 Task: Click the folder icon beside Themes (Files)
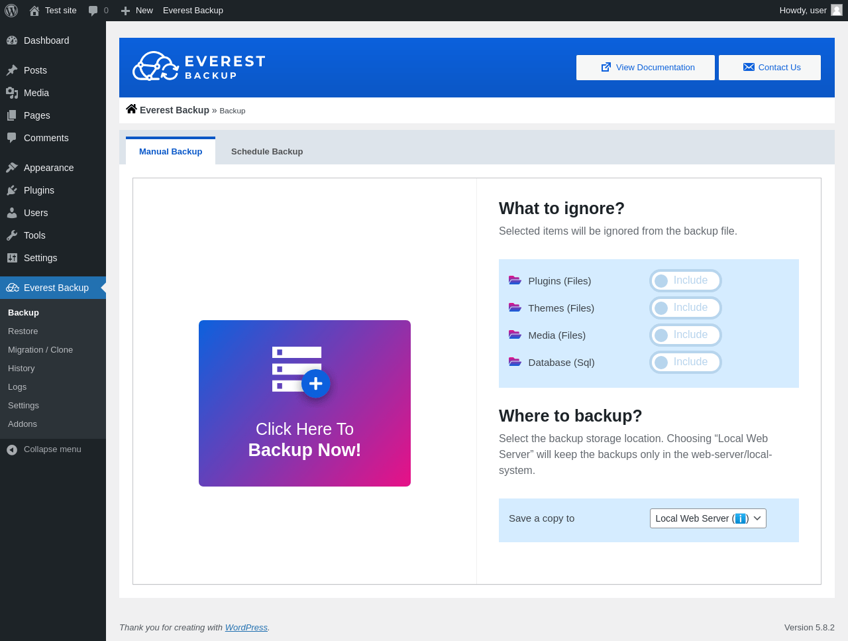tap(515, 308)
